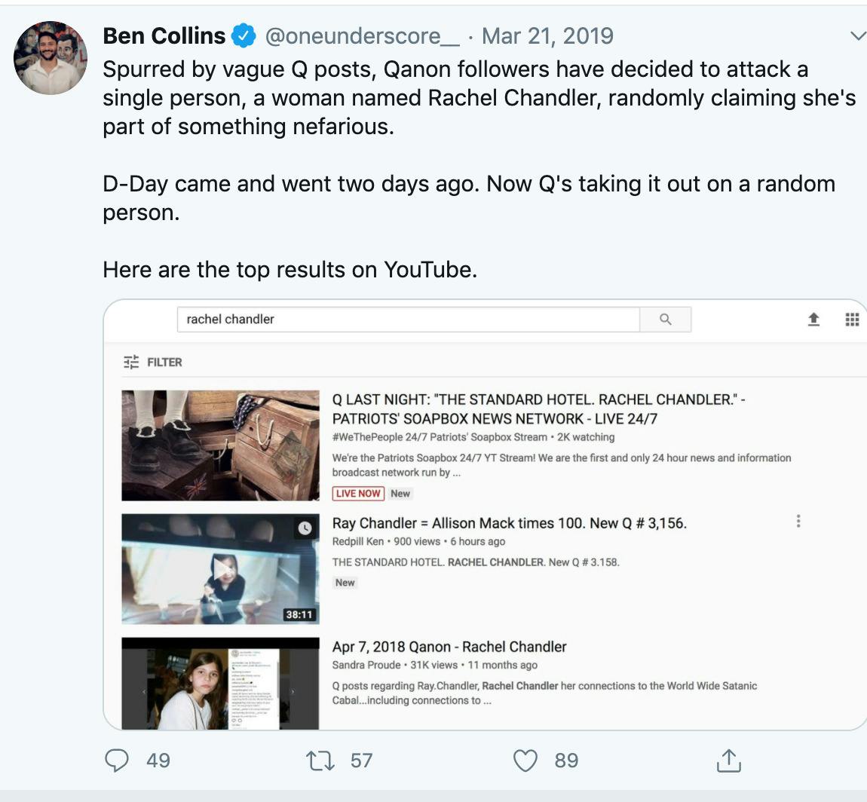Image resolution: width=867 pixels, height=802 pixels.
Task: Open the YouTube apps grid icon
Action: 852,320
